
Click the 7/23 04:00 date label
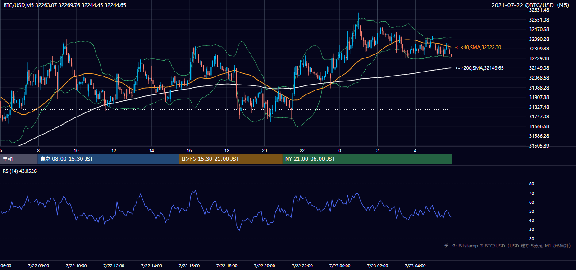tap(415, 266)
